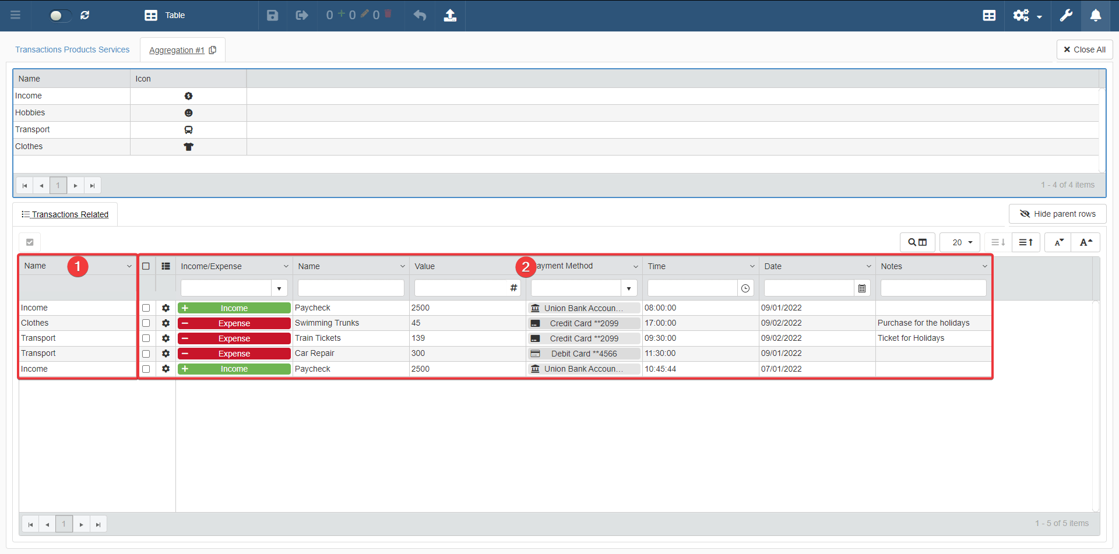Select the Transactions Related tab
Image resolution: width=1119 pixels, height=554 pixels.
click(x=65, y=214)
